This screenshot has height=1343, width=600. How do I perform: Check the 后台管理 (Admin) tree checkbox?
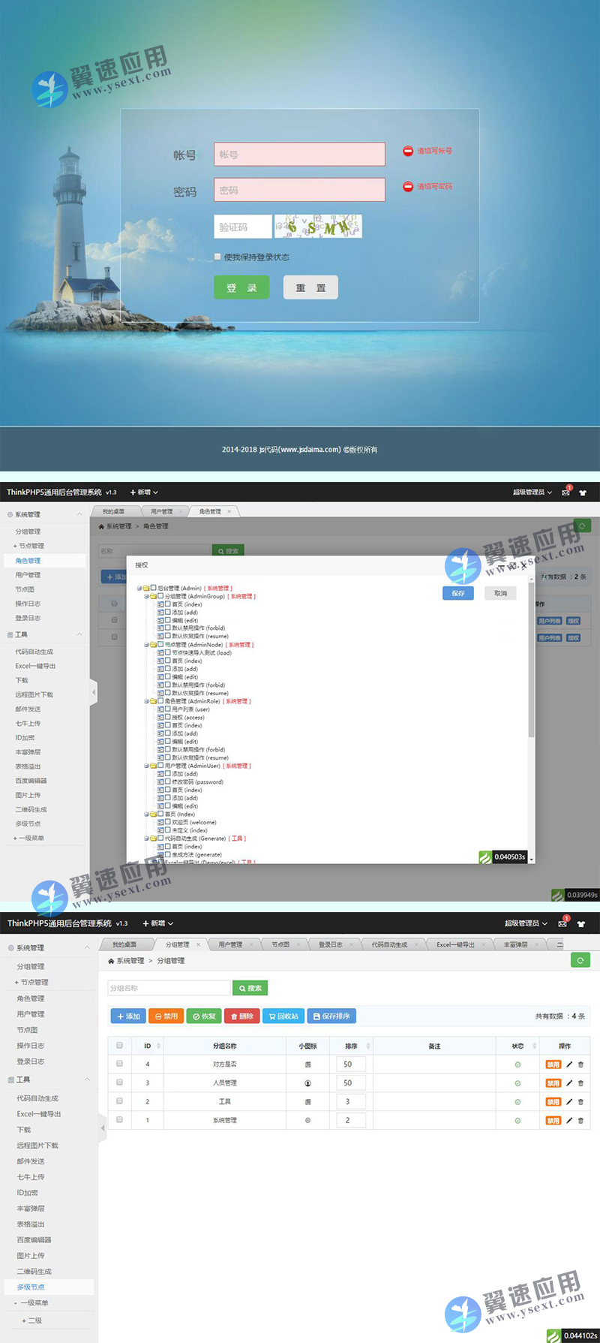[x=154, y=588]
